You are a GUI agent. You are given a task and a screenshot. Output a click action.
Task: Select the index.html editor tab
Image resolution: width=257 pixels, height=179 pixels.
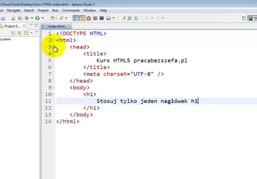pyautogui.click(x=56, y=26)
